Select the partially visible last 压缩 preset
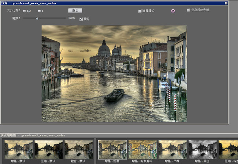This screenshot has height=164, width=238. pyautogui.click(x=228, y=149)
